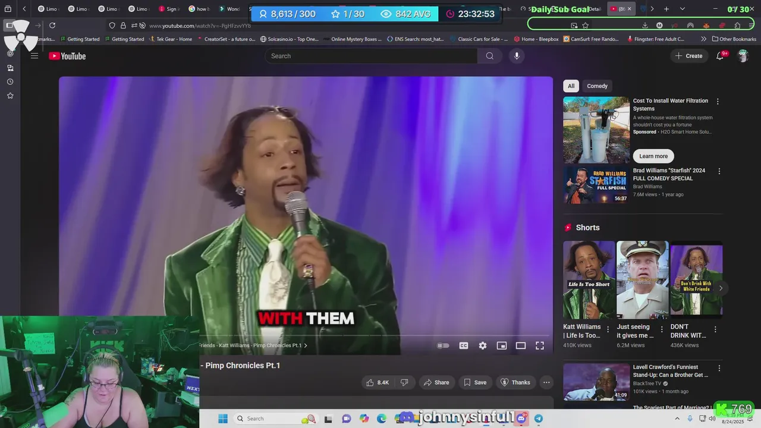This screenshot has width=761, height=428.
Task: Open Classic Cars for Sale bookmark
Action: coord(479,39)
